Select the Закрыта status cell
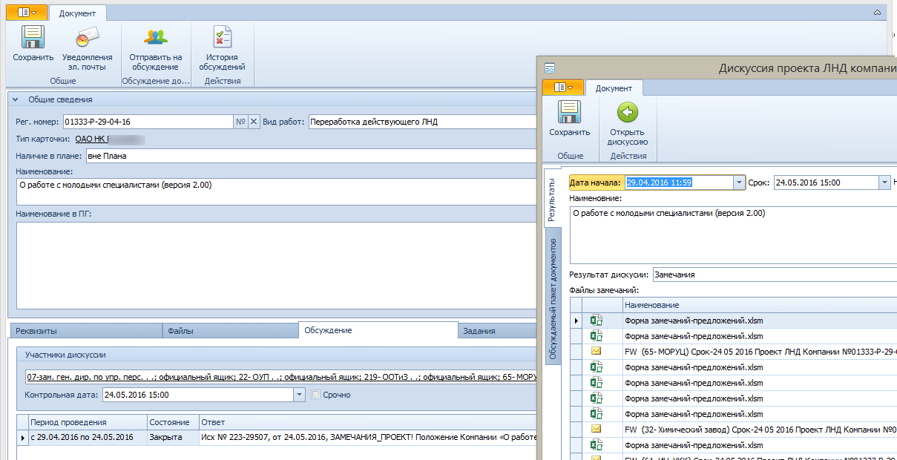Viewport: 897px width, 460px height. pyautogui.click(x=172, y=437)
